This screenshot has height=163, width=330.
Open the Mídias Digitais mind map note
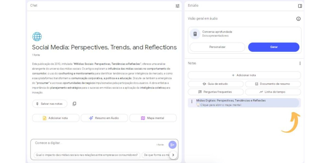click(244, 103)
